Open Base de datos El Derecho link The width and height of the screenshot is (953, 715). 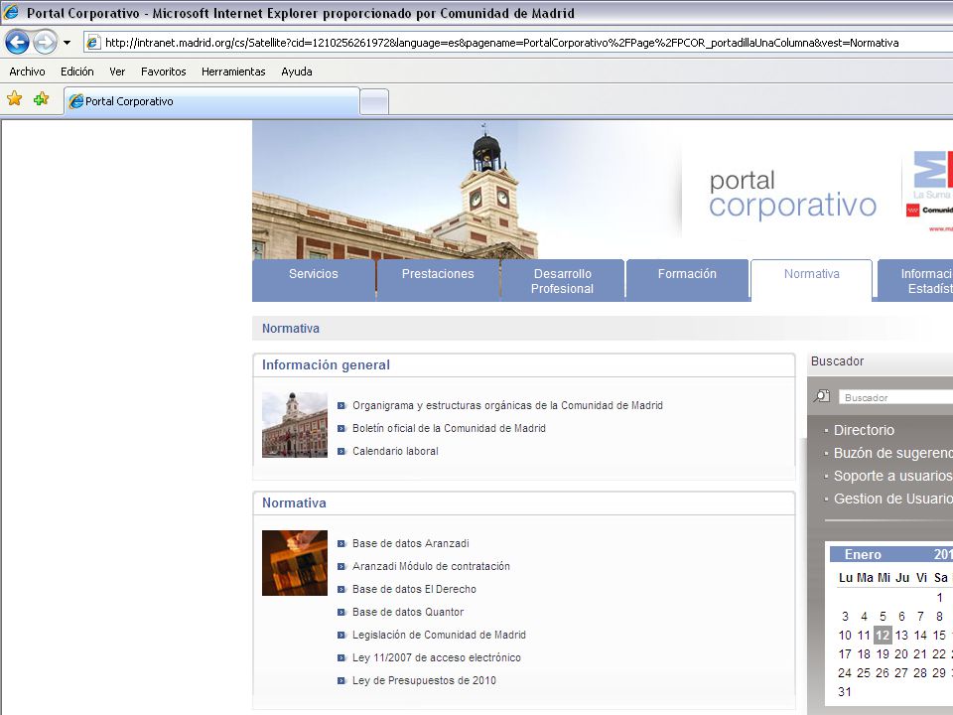[x=415, y=589]
